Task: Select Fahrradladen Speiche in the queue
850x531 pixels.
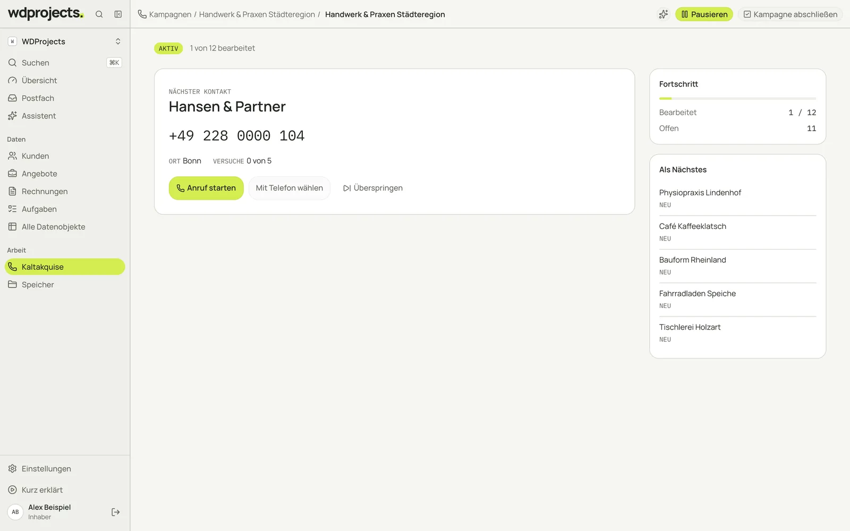Action: tap(737, 299)
